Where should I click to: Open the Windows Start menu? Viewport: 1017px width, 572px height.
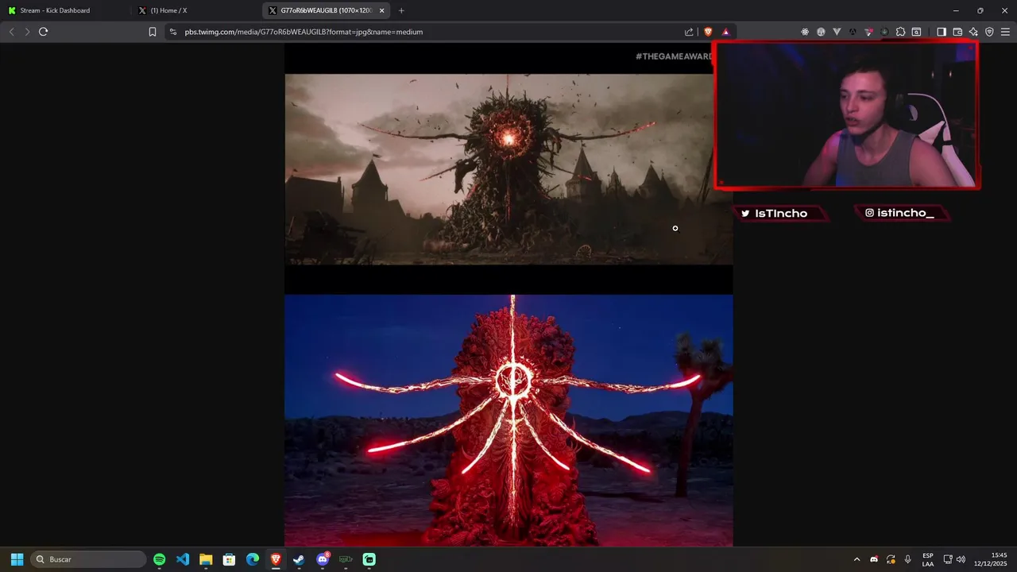(x=17, y=559)
